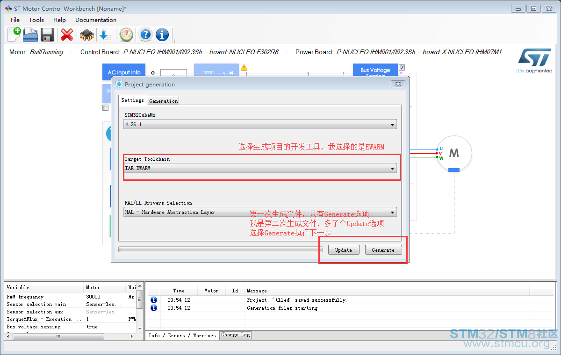Close the Project generation dialog

(x=398, y=84)
